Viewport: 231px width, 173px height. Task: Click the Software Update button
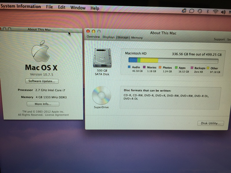(x=42, y=81)
